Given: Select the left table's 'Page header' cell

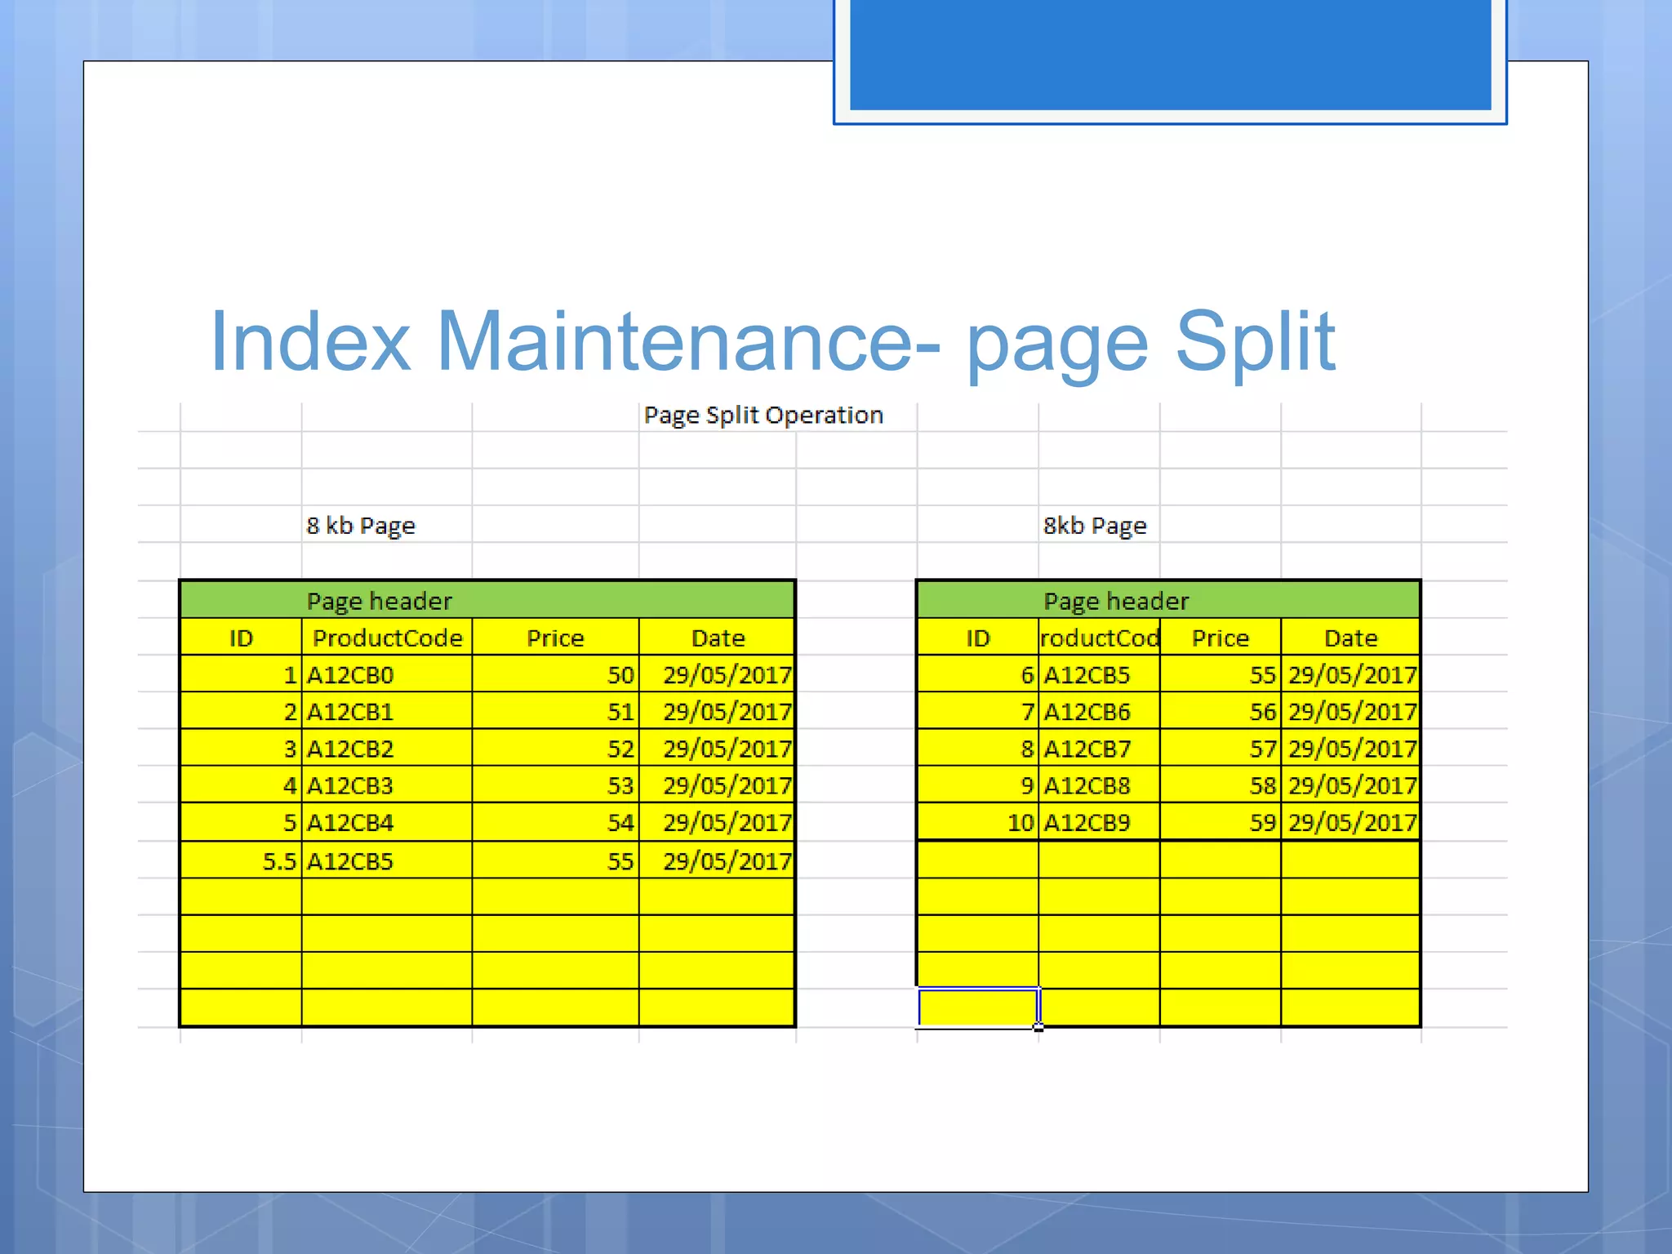Looking at the screenshot, I should click(487, 600).
